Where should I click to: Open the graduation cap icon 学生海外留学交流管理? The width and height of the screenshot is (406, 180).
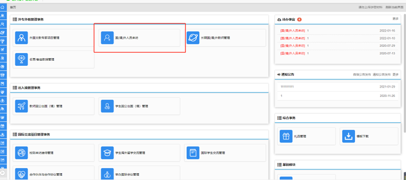(x=107, y=153)
